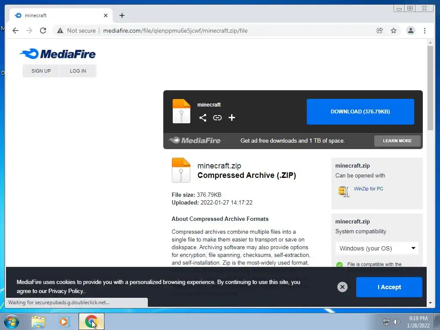Click Chrome icon in the taskbar
440x330 pixels.
pyautogui.click(x=91, y=321)
